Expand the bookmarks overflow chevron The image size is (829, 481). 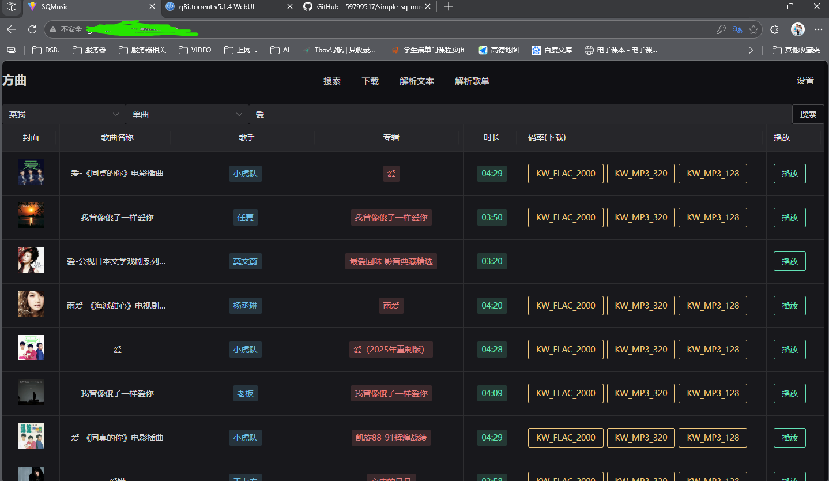[751, 50]
